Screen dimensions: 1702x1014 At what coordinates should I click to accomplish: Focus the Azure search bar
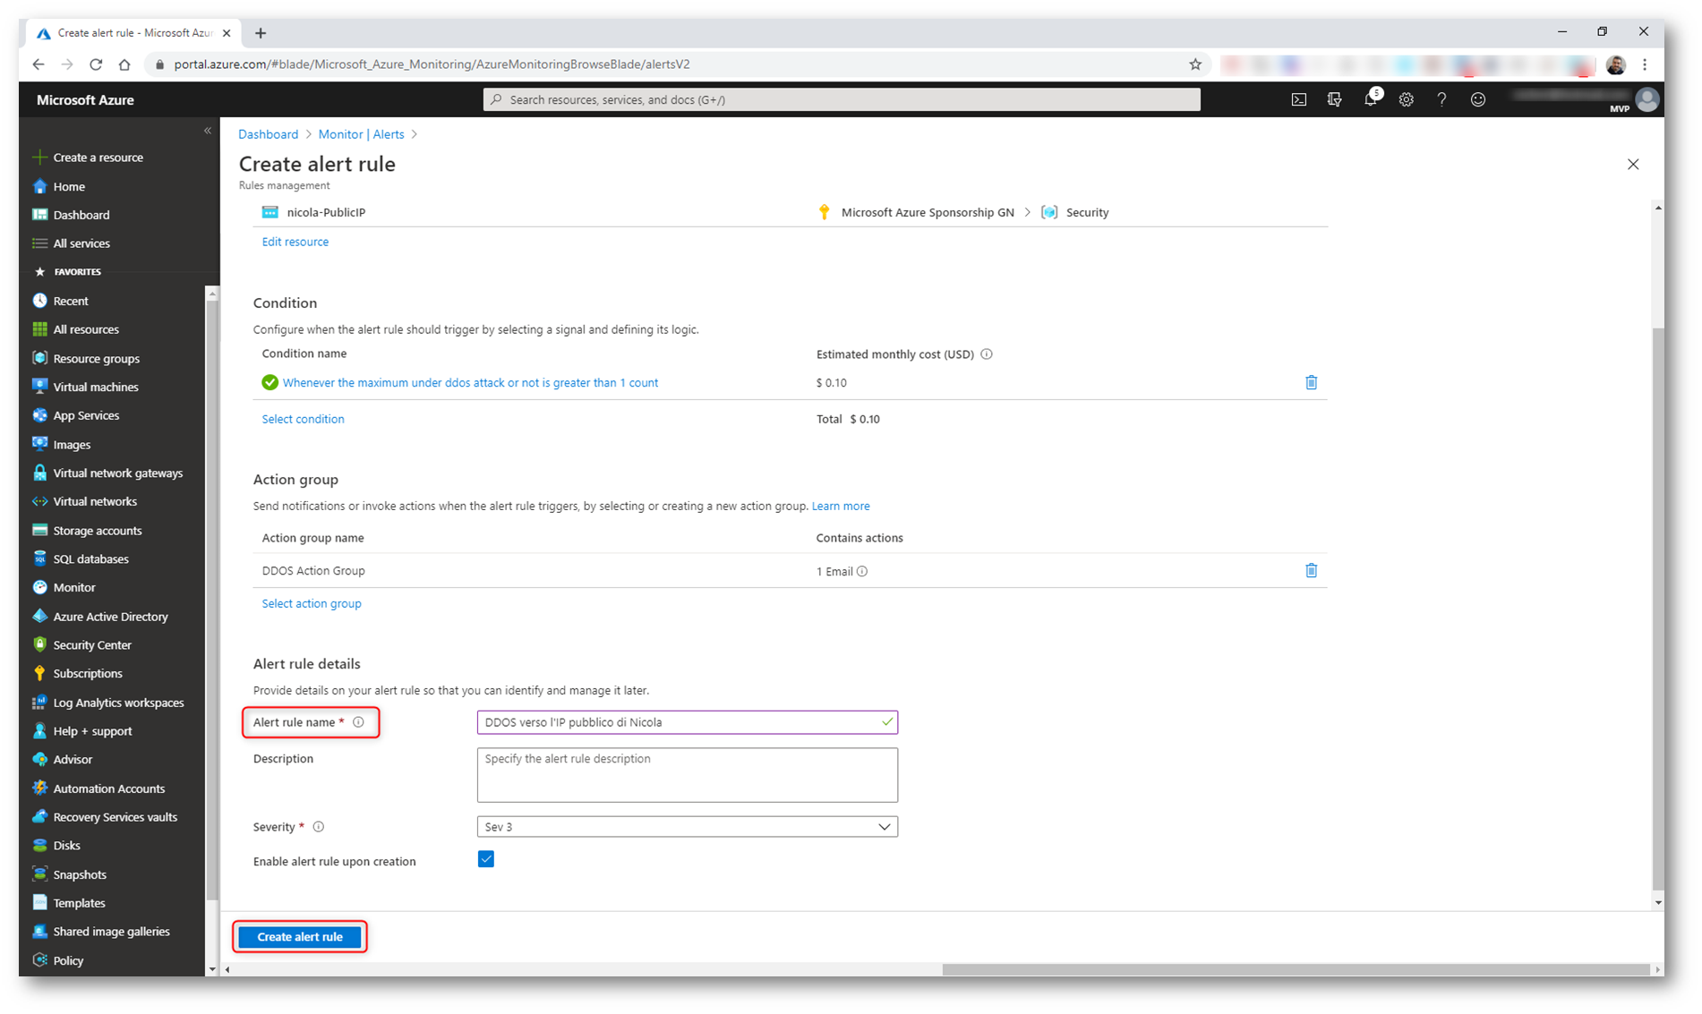pos(842,99)
